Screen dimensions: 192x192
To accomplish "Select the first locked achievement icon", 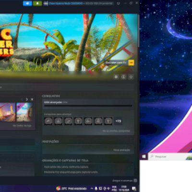I will [x=48, y=121].
